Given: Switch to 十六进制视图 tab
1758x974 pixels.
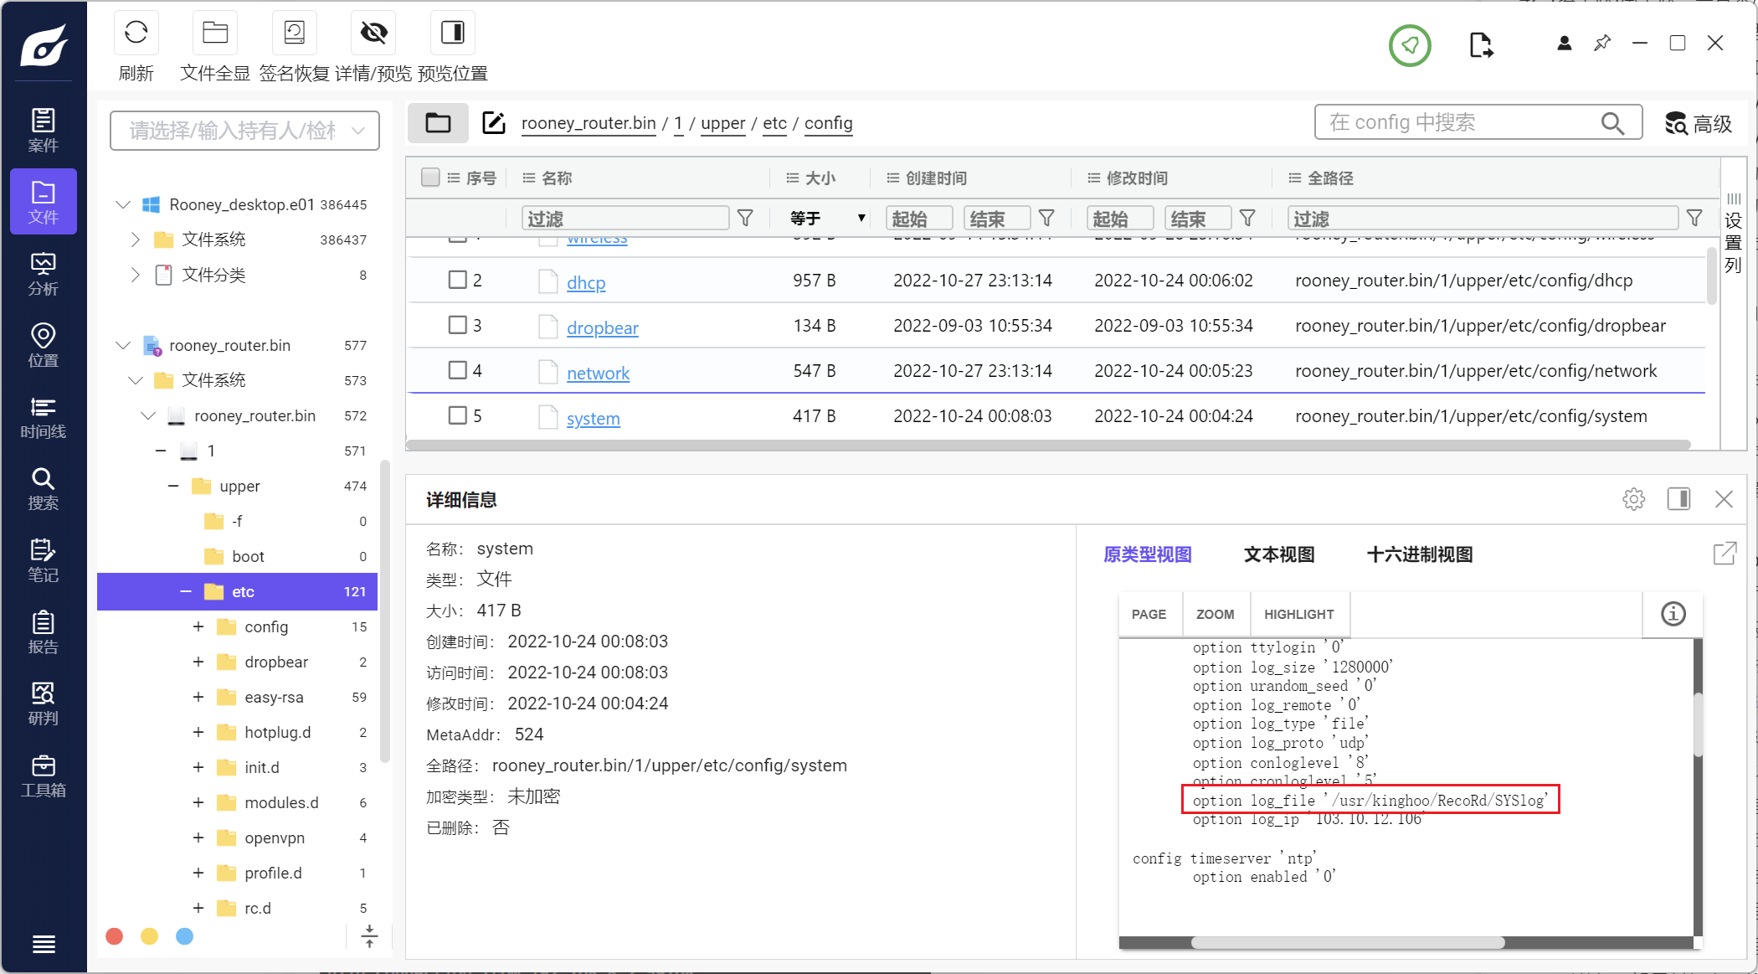Looking at the screenshot, I should click(x=1420, y=554).
